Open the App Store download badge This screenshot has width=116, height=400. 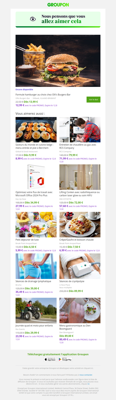click(x=50, y=359)
